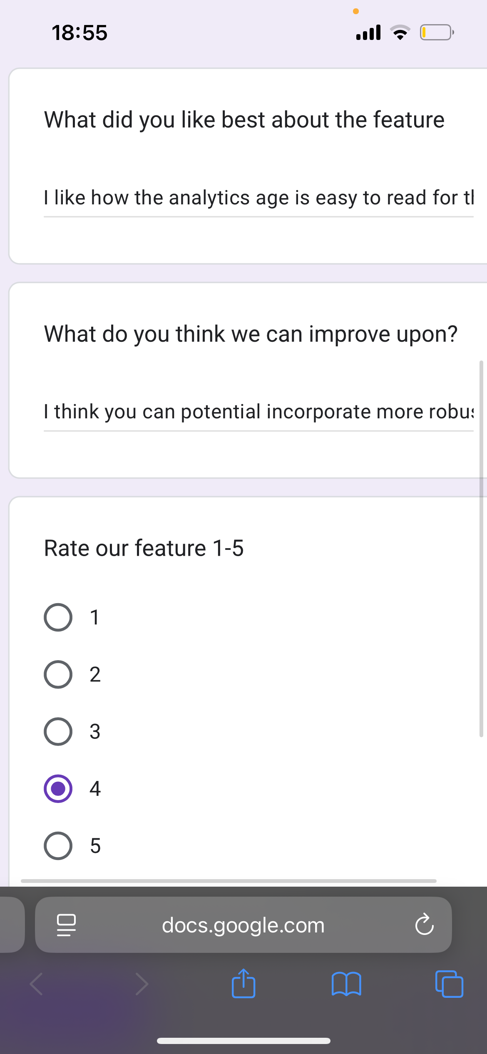
Task: Select rating 5 radio button
Action: (58, 846)
